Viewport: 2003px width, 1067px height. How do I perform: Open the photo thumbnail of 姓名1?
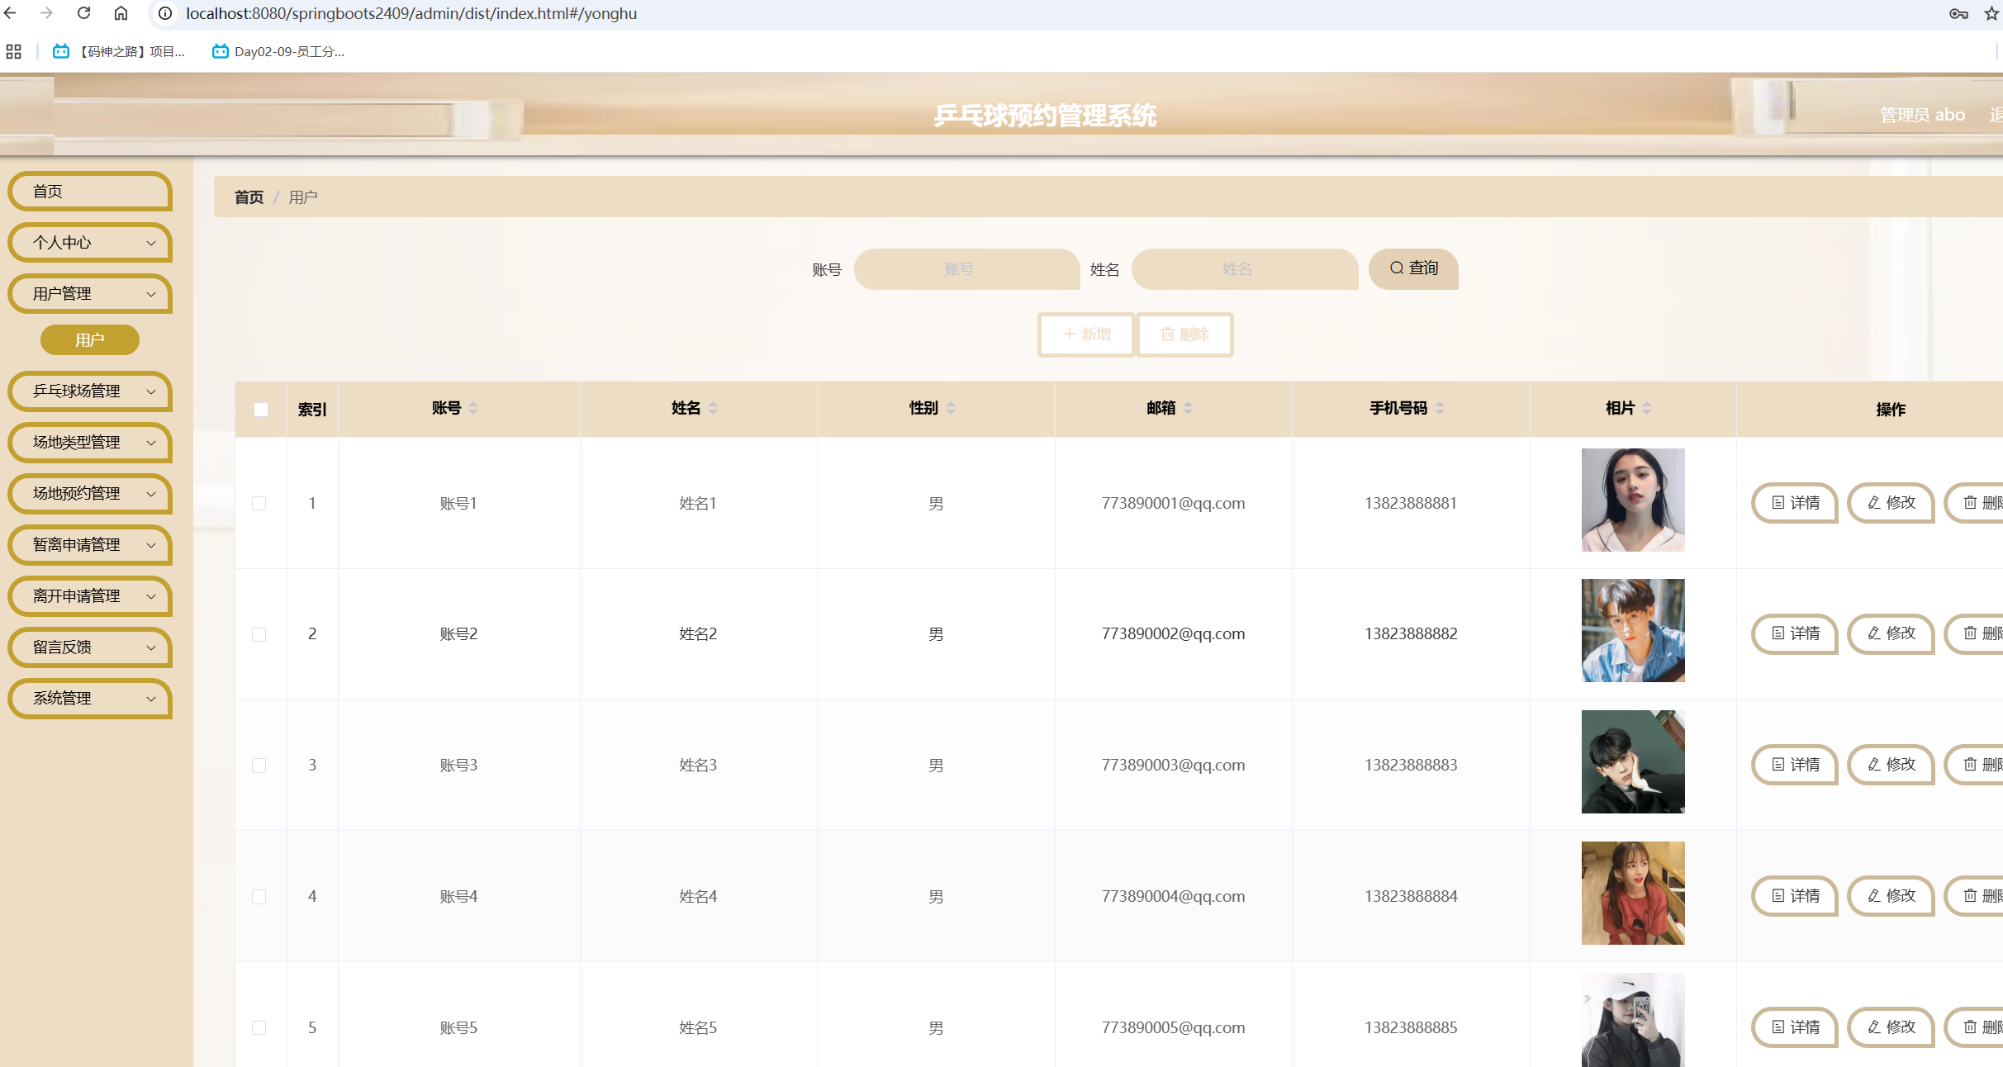click(1632, 500)
